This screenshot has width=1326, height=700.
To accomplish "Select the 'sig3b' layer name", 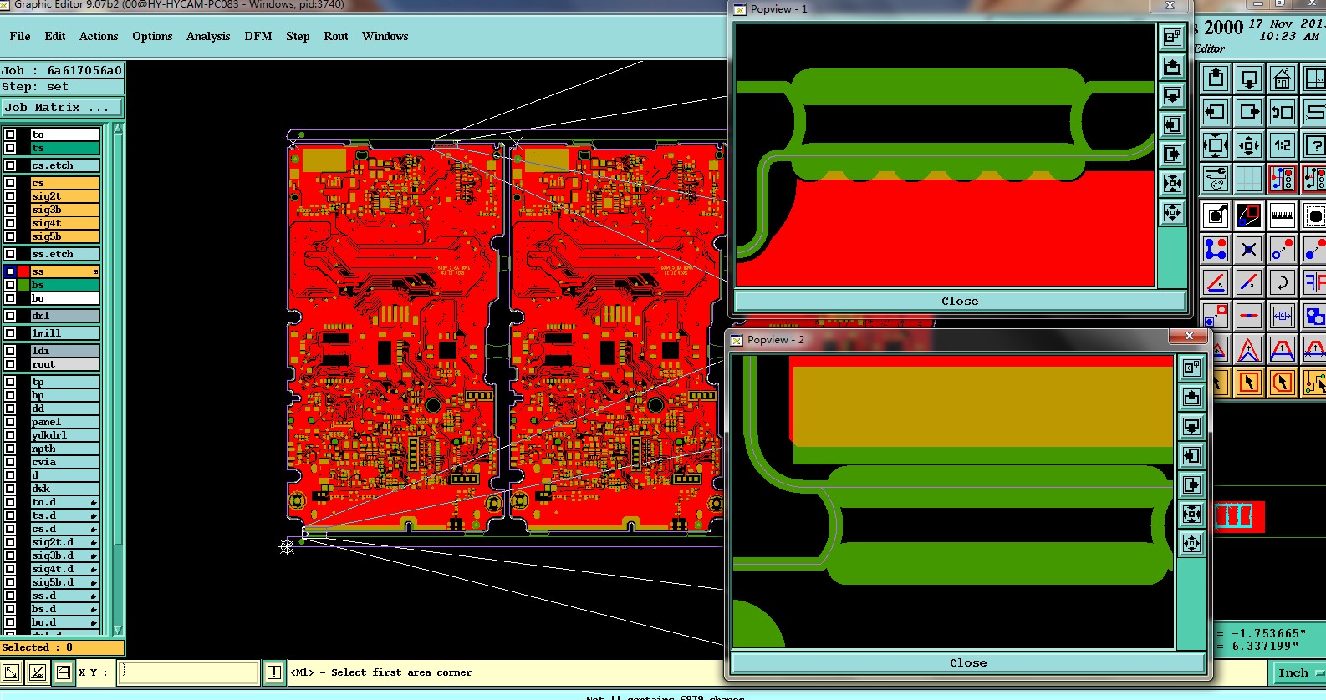I will (x=64, y=210).
